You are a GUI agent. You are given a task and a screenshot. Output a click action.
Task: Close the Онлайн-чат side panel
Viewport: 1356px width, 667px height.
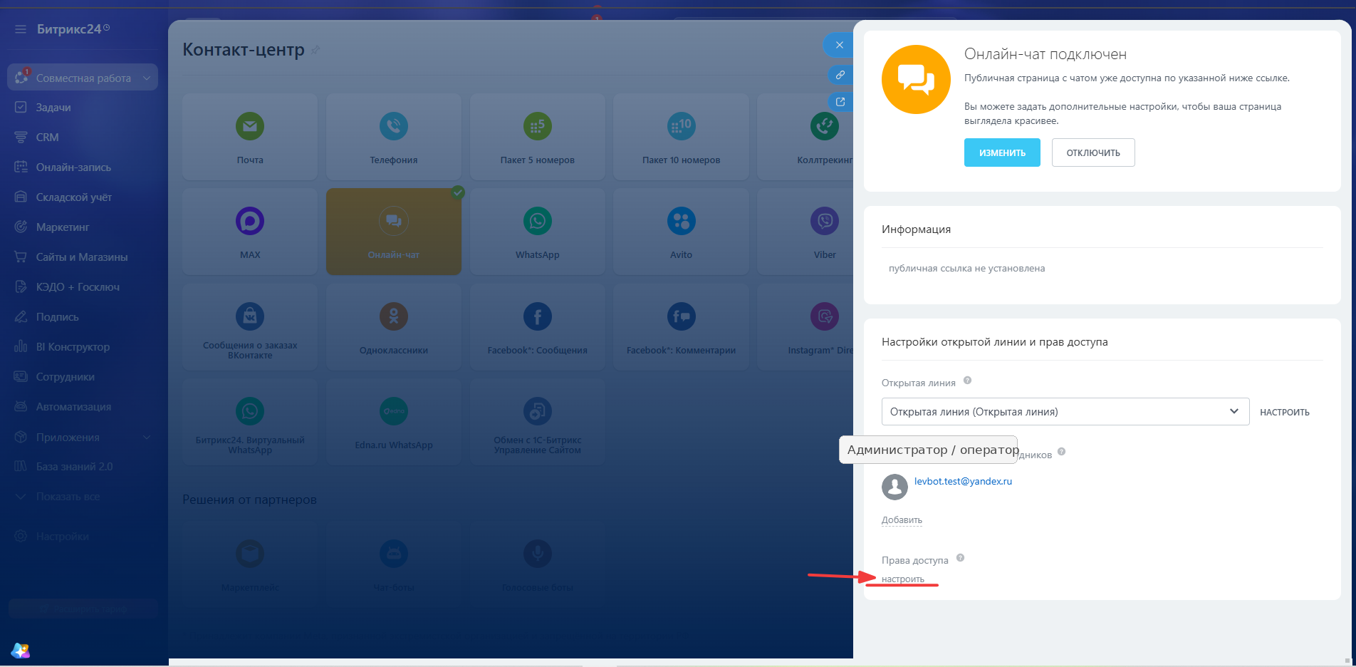[839, 45]
